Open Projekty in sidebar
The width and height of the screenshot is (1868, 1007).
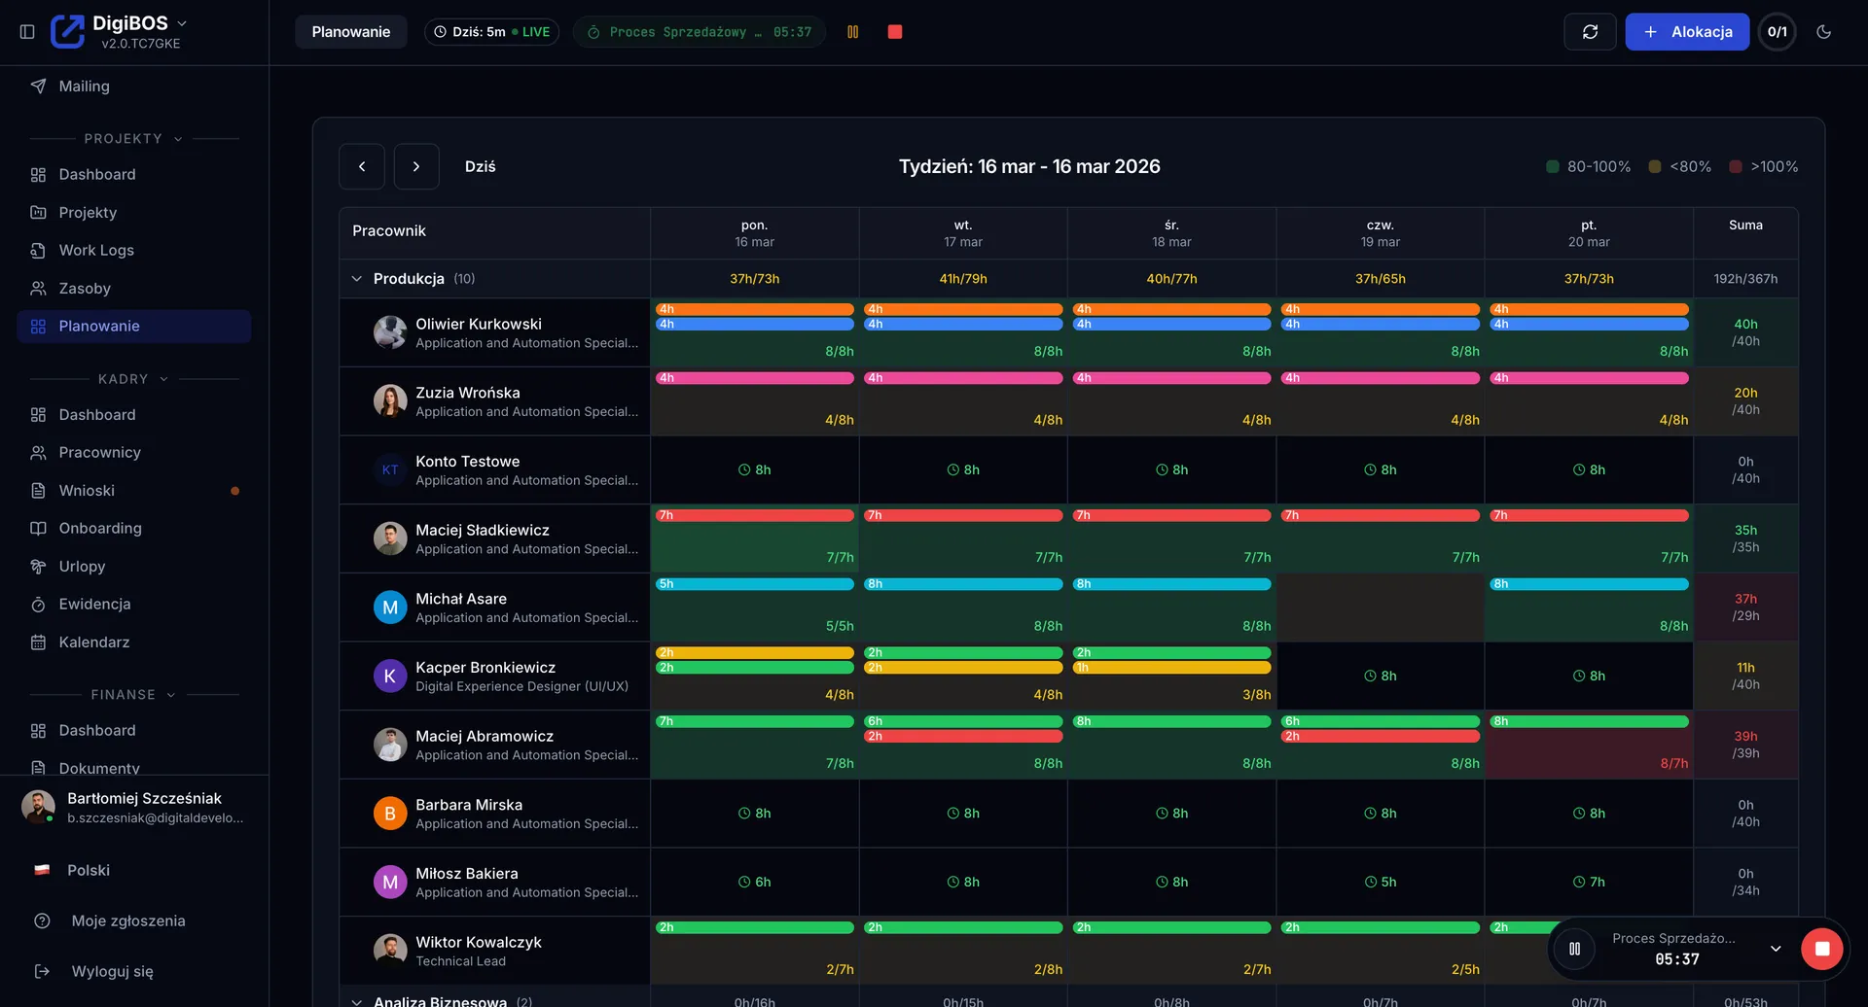tap(134, 212)
